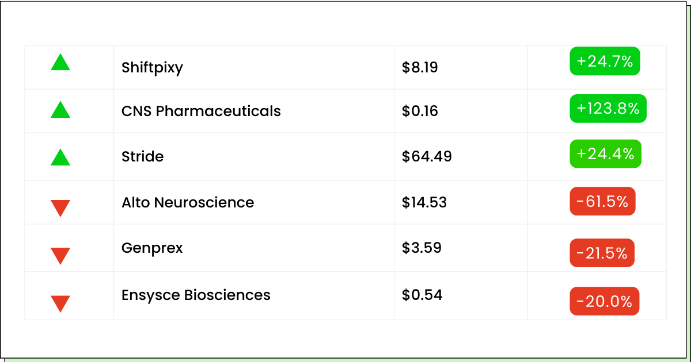Click the red down arrow beside Genprex
Image resolution: width=691 pixels, height=362 pixels.
(60, 256)
